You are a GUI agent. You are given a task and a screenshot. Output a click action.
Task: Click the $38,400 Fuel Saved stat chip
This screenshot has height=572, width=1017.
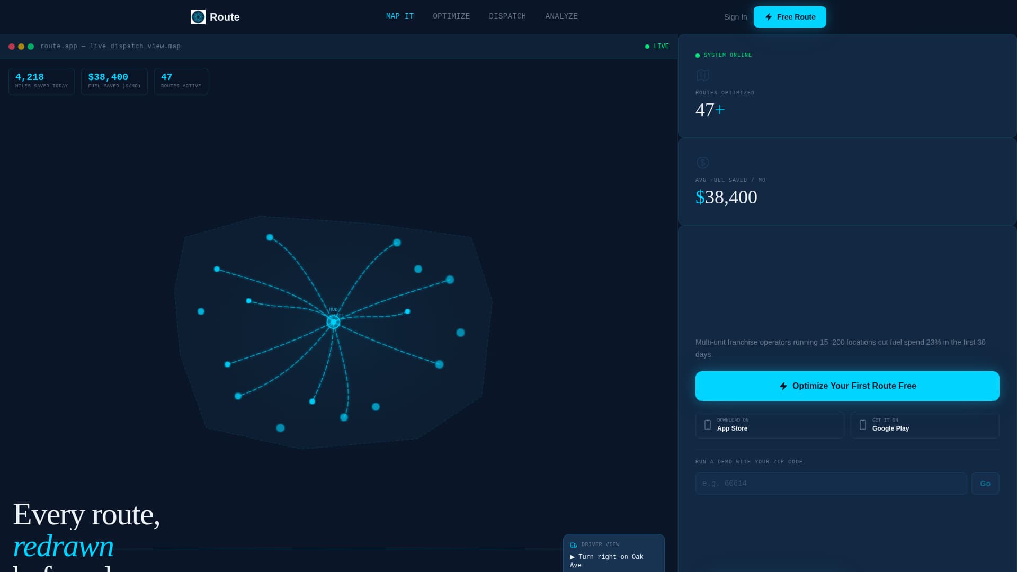click(x=114, y=82)
